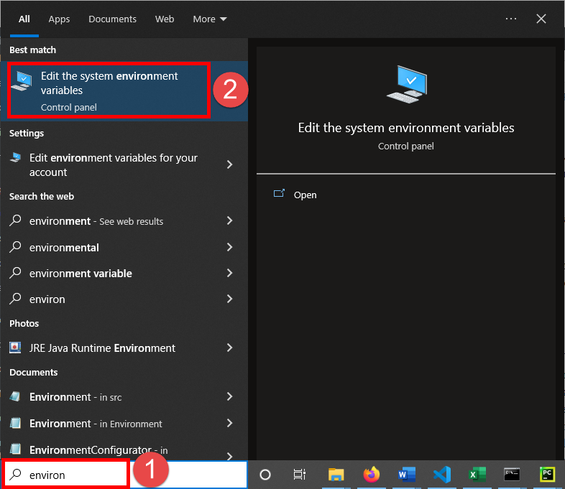
Task: Open File Explorer from the taskbar
Action: (336, 474)
